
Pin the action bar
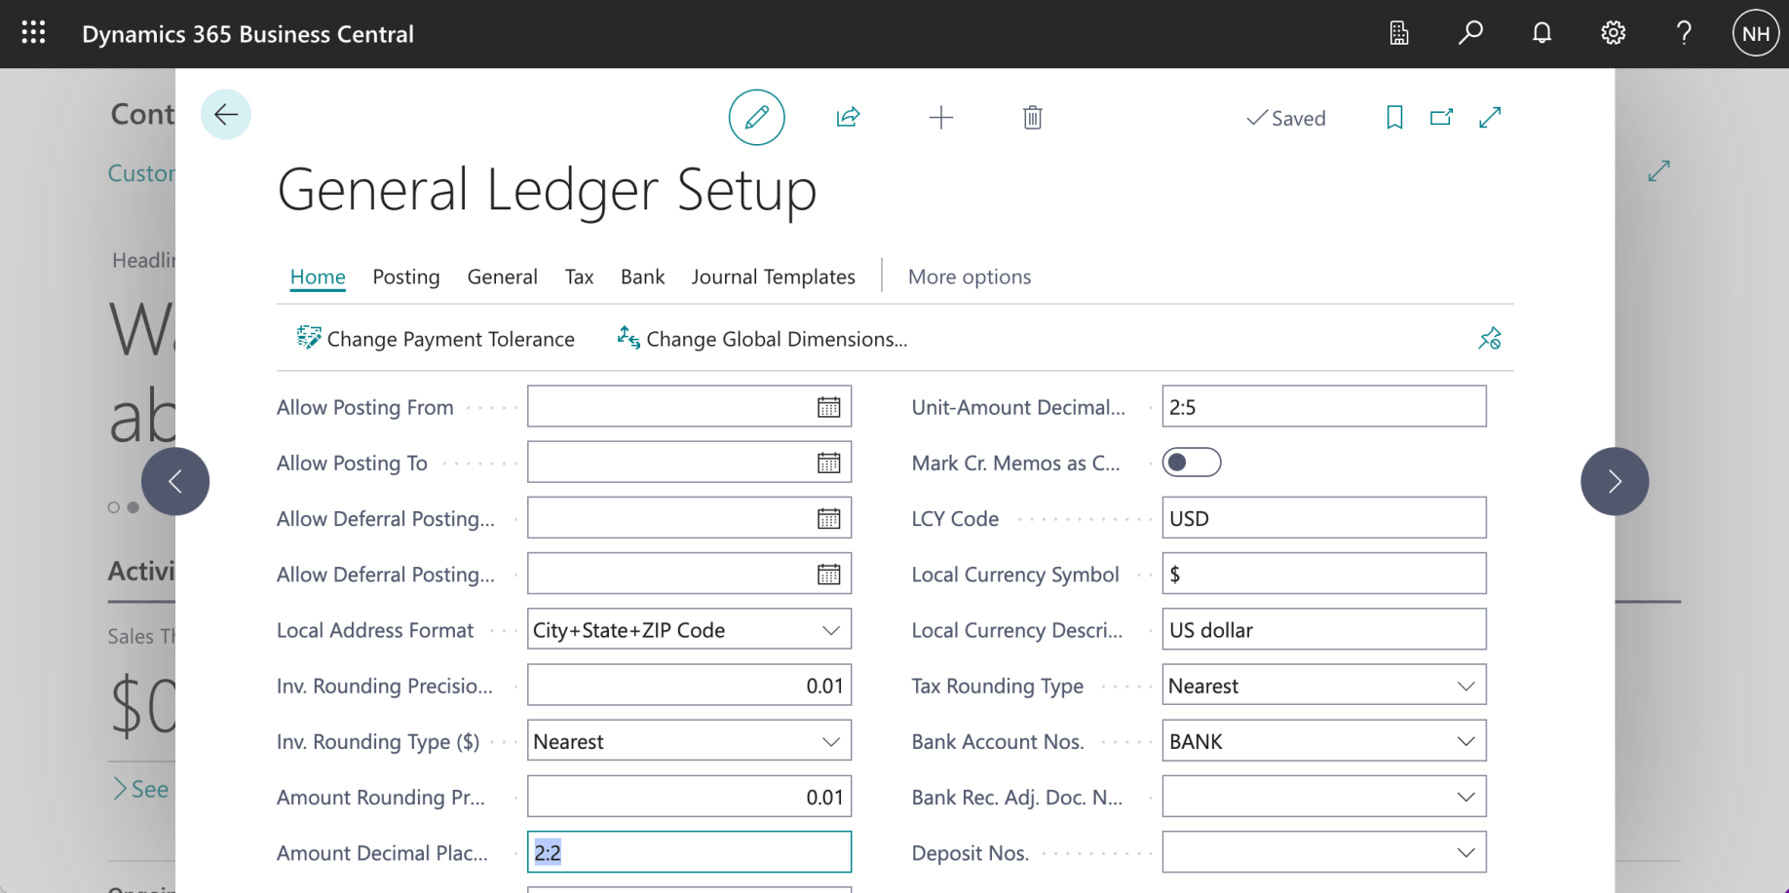point(1490,339)
